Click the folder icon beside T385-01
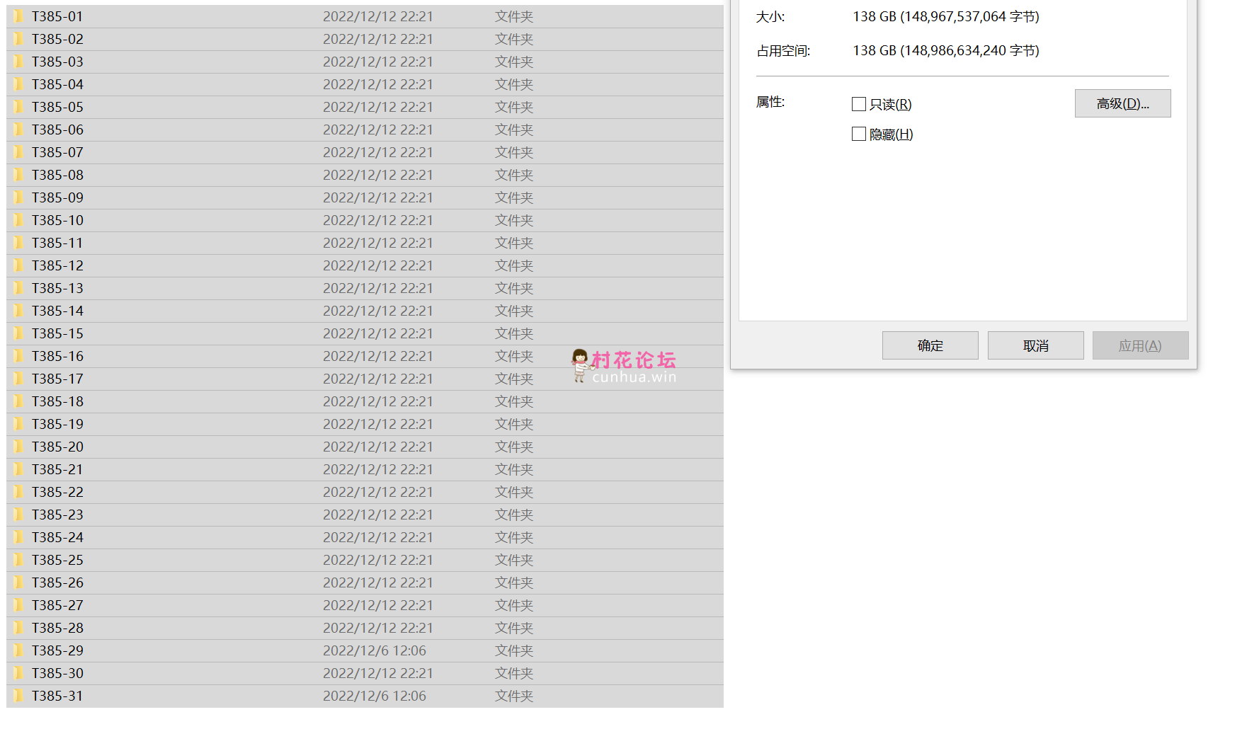 click(x=19, y=16)
